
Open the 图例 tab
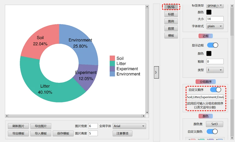171,21
